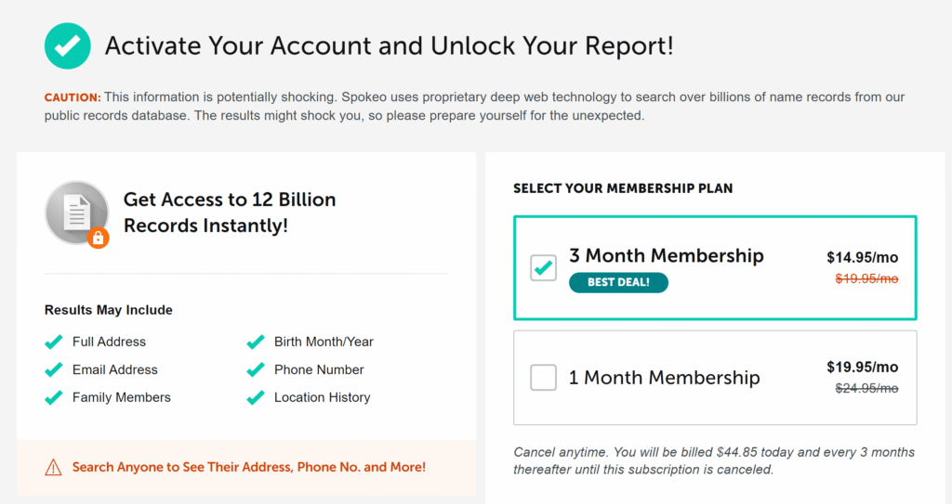Click the locked document records icon
952x504 pixels.
[77, 213]
